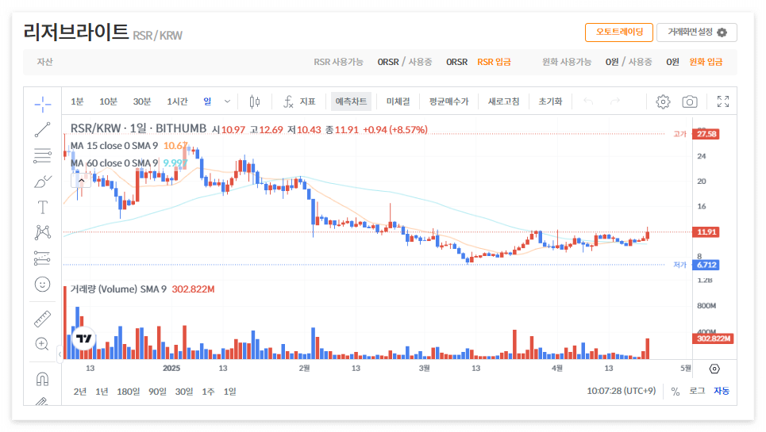Click go-to-realtime target icon on time axis
Viewport: 766px width, 432px height.
714,369
